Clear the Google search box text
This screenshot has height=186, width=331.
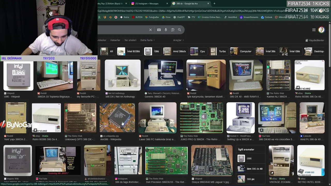coord(150,30)
